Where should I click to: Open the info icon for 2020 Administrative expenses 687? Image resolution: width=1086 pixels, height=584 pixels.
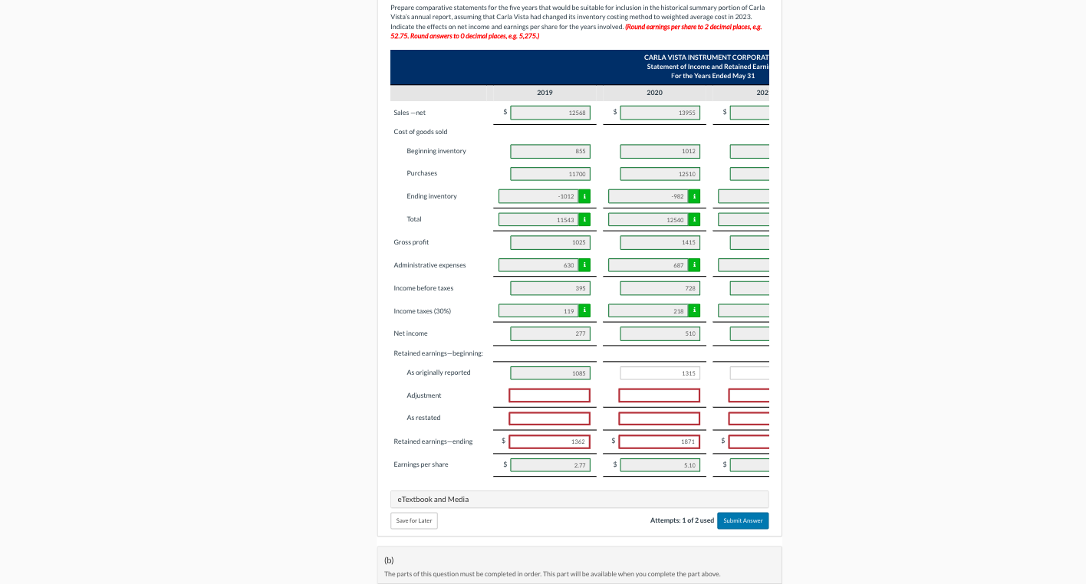point(694,265)
